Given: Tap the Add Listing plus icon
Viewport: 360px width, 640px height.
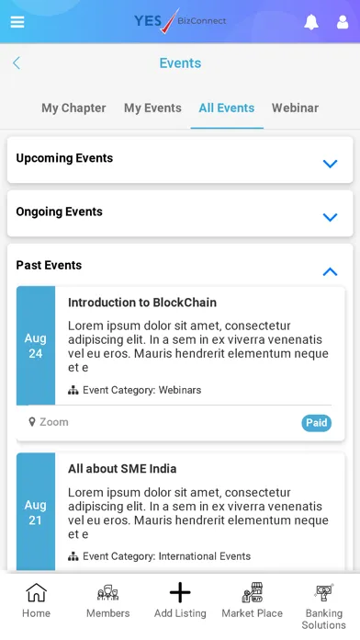Looking at the screenshot, I should click(180, 592).
